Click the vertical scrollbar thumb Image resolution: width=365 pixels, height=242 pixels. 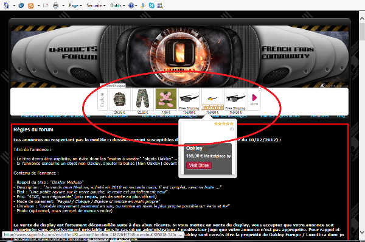(362, 32)
